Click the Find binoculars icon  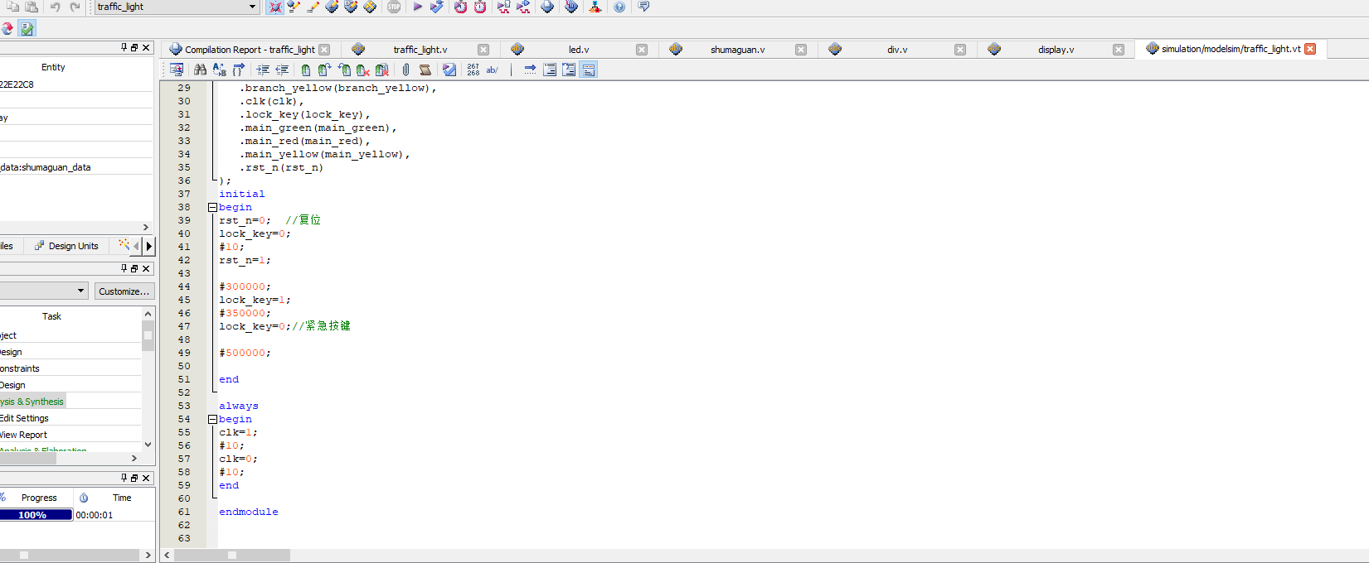(x=200, y=70)
